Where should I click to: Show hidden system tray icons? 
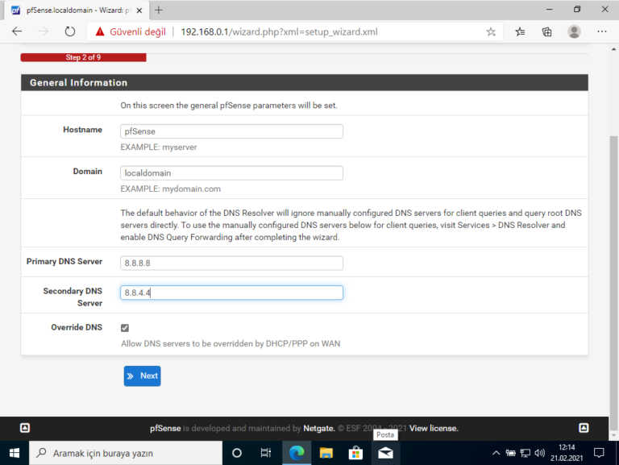coord(496,453)
